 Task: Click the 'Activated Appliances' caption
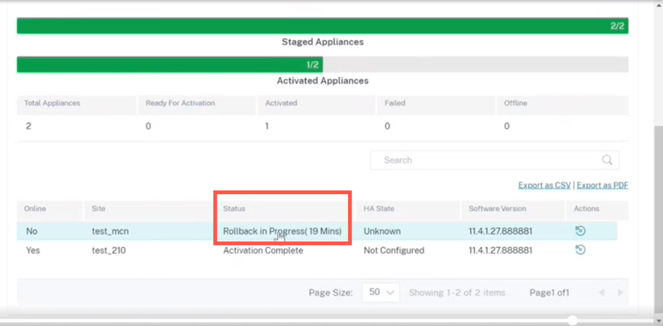pos(323,80)
